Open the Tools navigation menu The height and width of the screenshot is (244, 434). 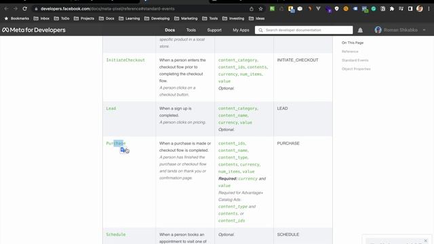pos(191,30)
